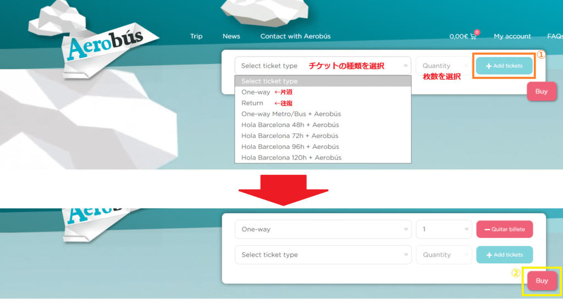Pick Hola Barcelona 72h + Aerobús option
563x299 pixels.
[x=290, y=136]
